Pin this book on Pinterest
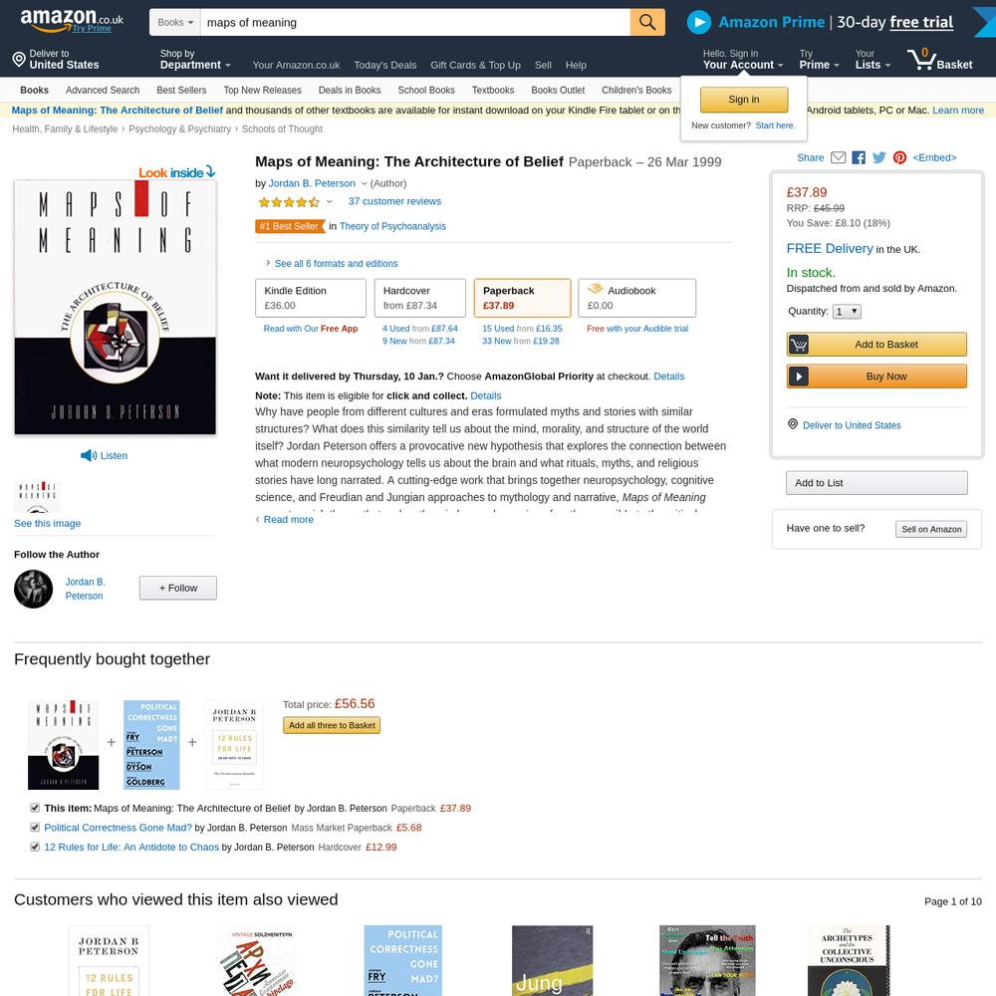 pyautogui.click(x=899, y=157)
